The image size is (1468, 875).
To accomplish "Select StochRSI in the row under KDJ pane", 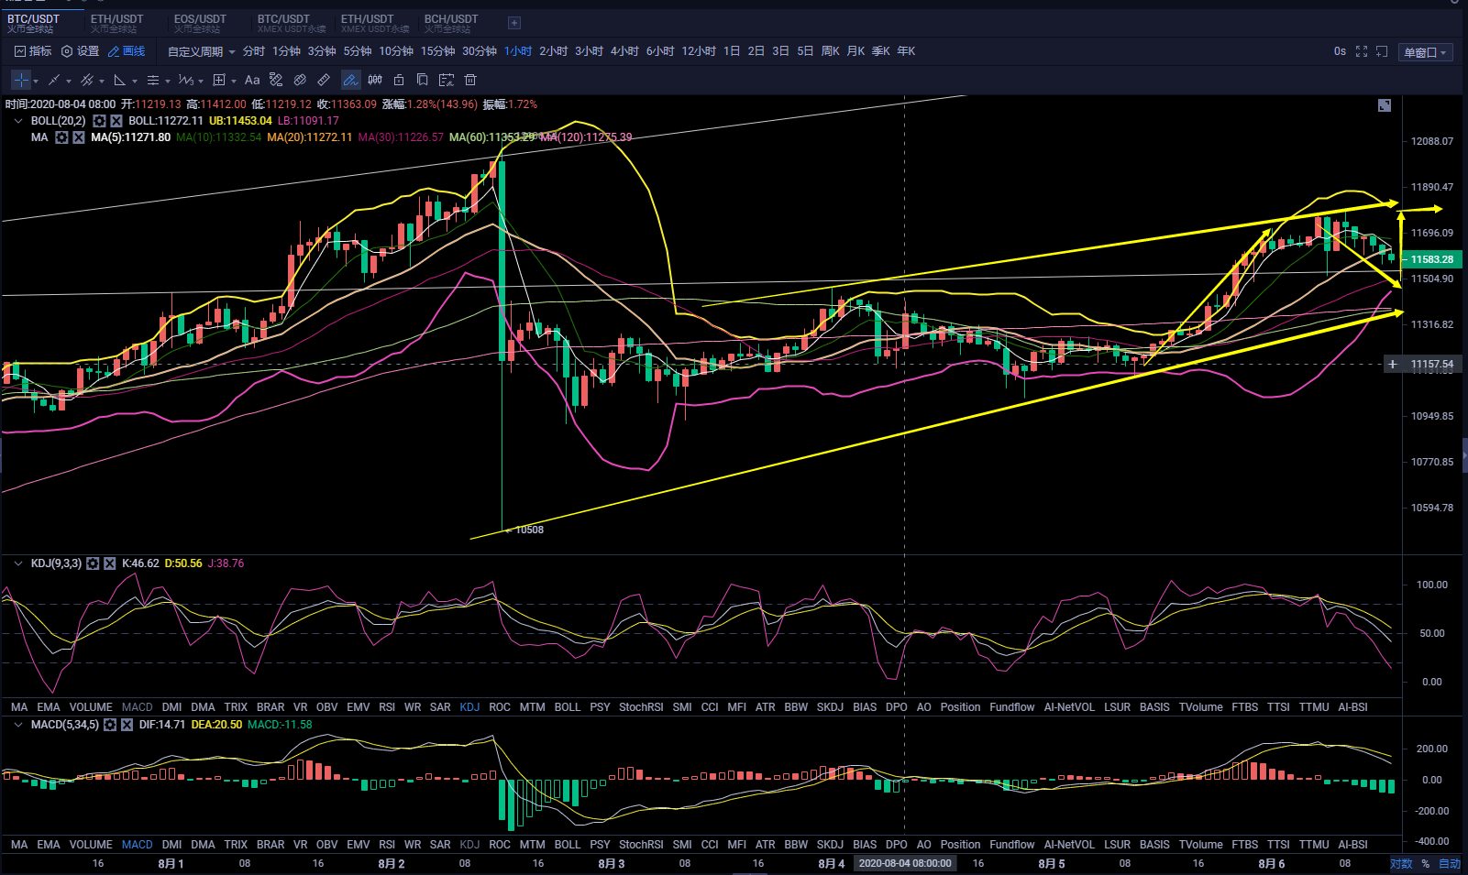I will point(641,707).
